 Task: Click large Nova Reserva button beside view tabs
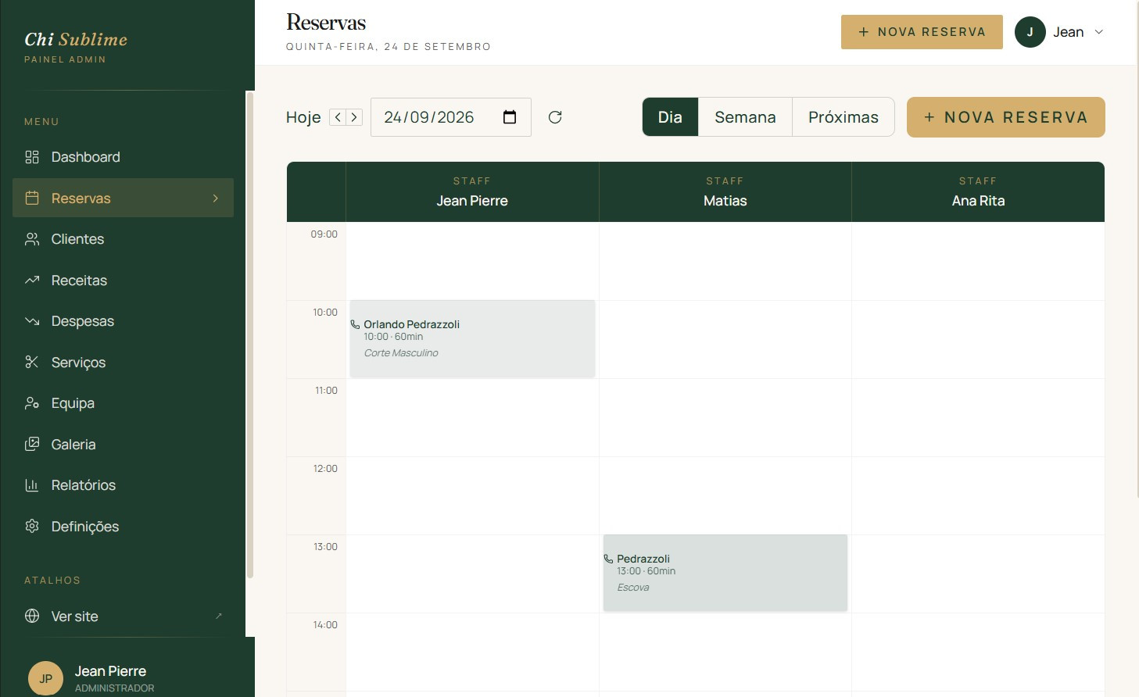(x=1006, y=117)
